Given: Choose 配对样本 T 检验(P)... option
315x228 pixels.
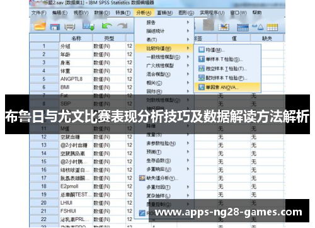Looking at the screenshot, I should click(x=227, y=78).
